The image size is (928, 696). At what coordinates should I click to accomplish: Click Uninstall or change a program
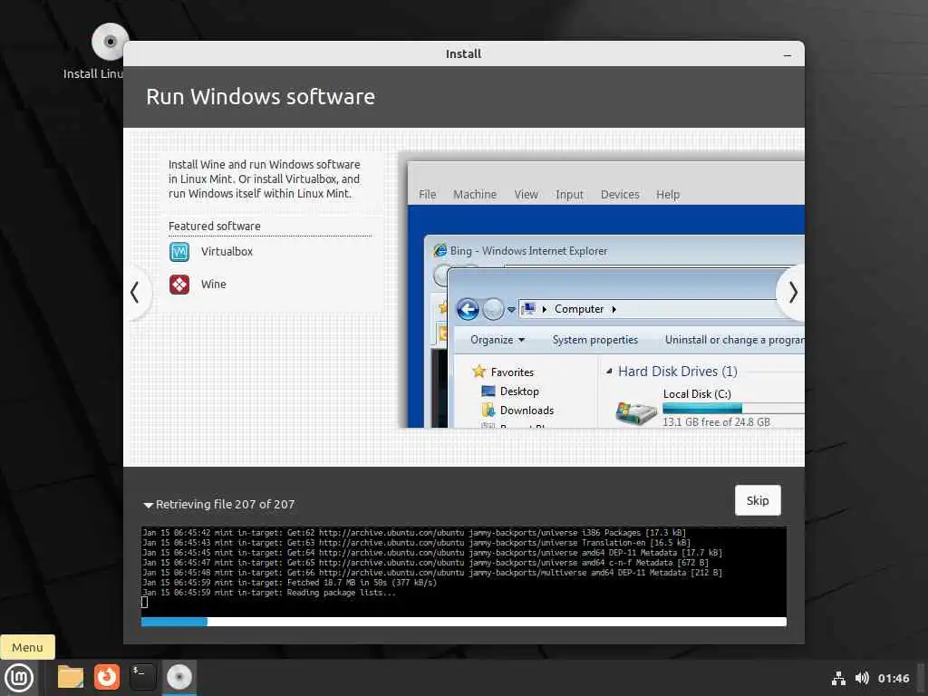coord(734,340)
